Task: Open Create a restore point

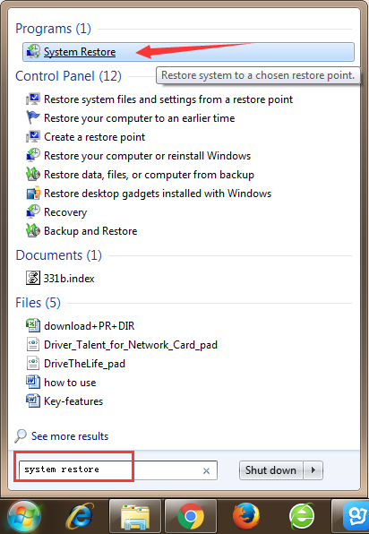Action: (94, 137)
